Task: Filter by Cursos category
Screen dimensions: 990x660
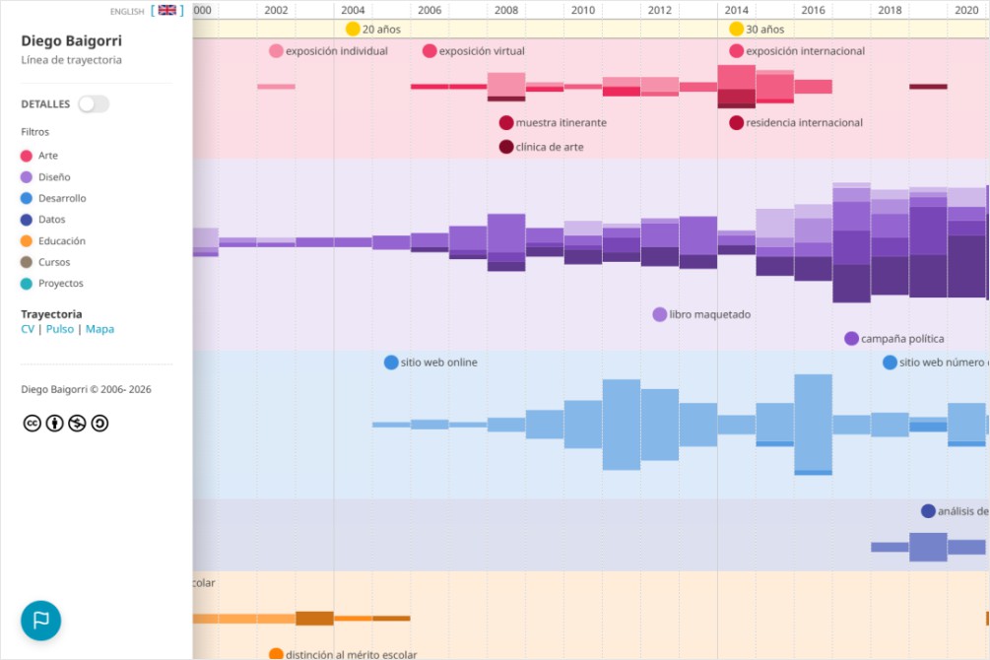Action: point(45,262)
